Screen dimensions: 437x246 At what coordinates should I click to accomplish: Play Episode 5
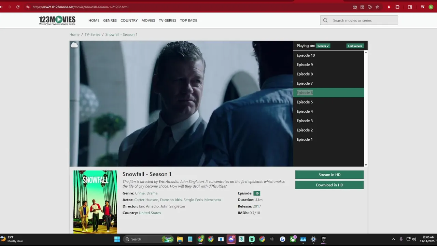coord(328,102)
